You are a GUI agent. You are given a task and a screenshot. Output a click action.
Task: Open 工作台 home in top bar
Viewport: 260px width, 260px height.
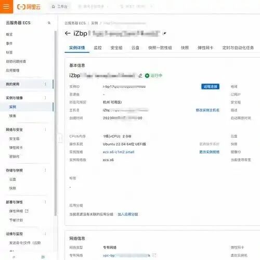(59, 7)
